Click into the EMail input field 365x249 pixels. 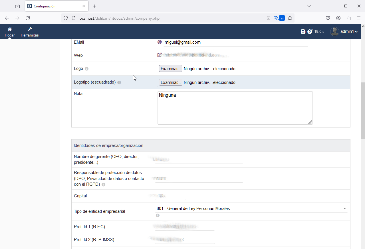point(236,42)
